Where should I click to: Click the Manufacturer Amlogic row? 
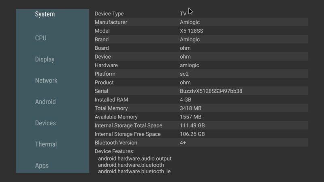[x=200, y=22]
